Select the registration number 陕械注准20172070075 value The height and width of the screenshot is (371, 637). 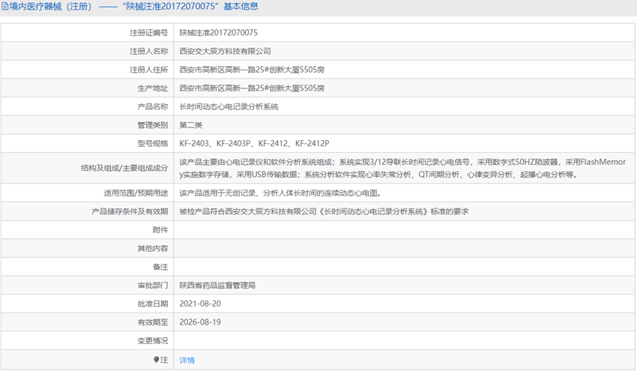pos(219,33)
